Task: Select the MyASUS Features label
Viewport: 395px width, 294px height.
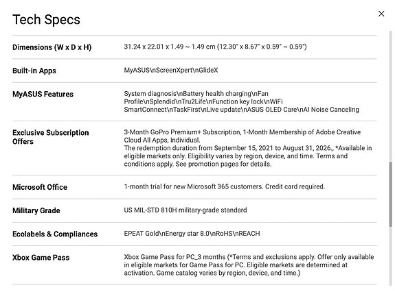Action: tap(43, 94)
